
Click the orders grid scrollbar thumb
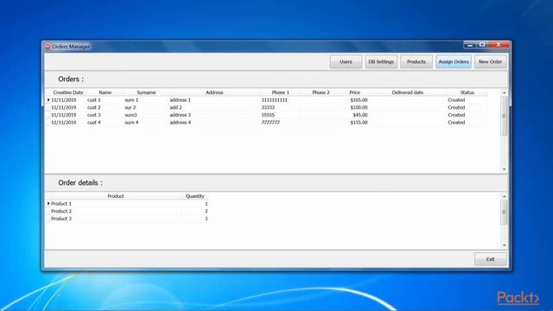[504, 116]
